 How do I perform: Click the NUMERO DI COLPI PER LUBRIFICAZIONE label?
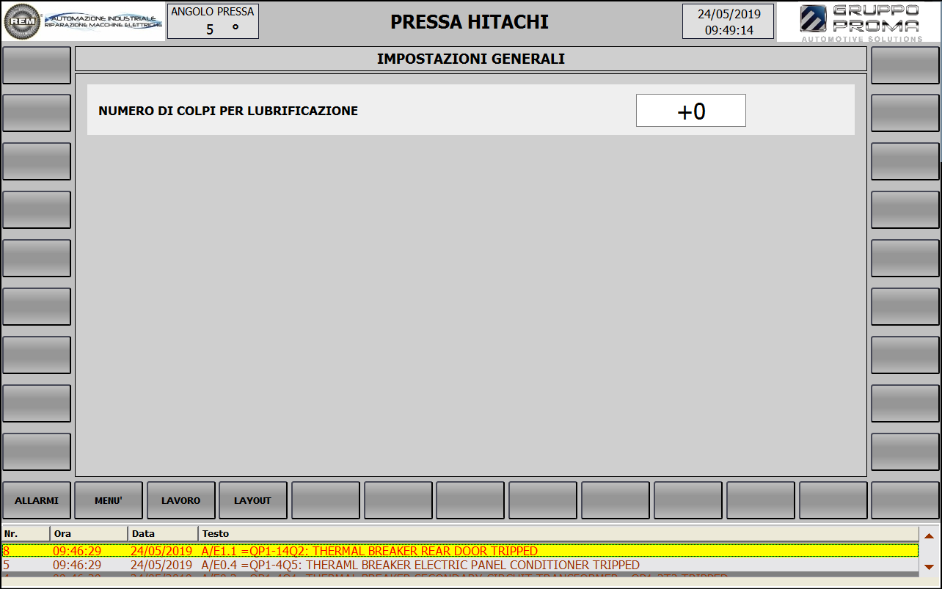click(228, 111)
